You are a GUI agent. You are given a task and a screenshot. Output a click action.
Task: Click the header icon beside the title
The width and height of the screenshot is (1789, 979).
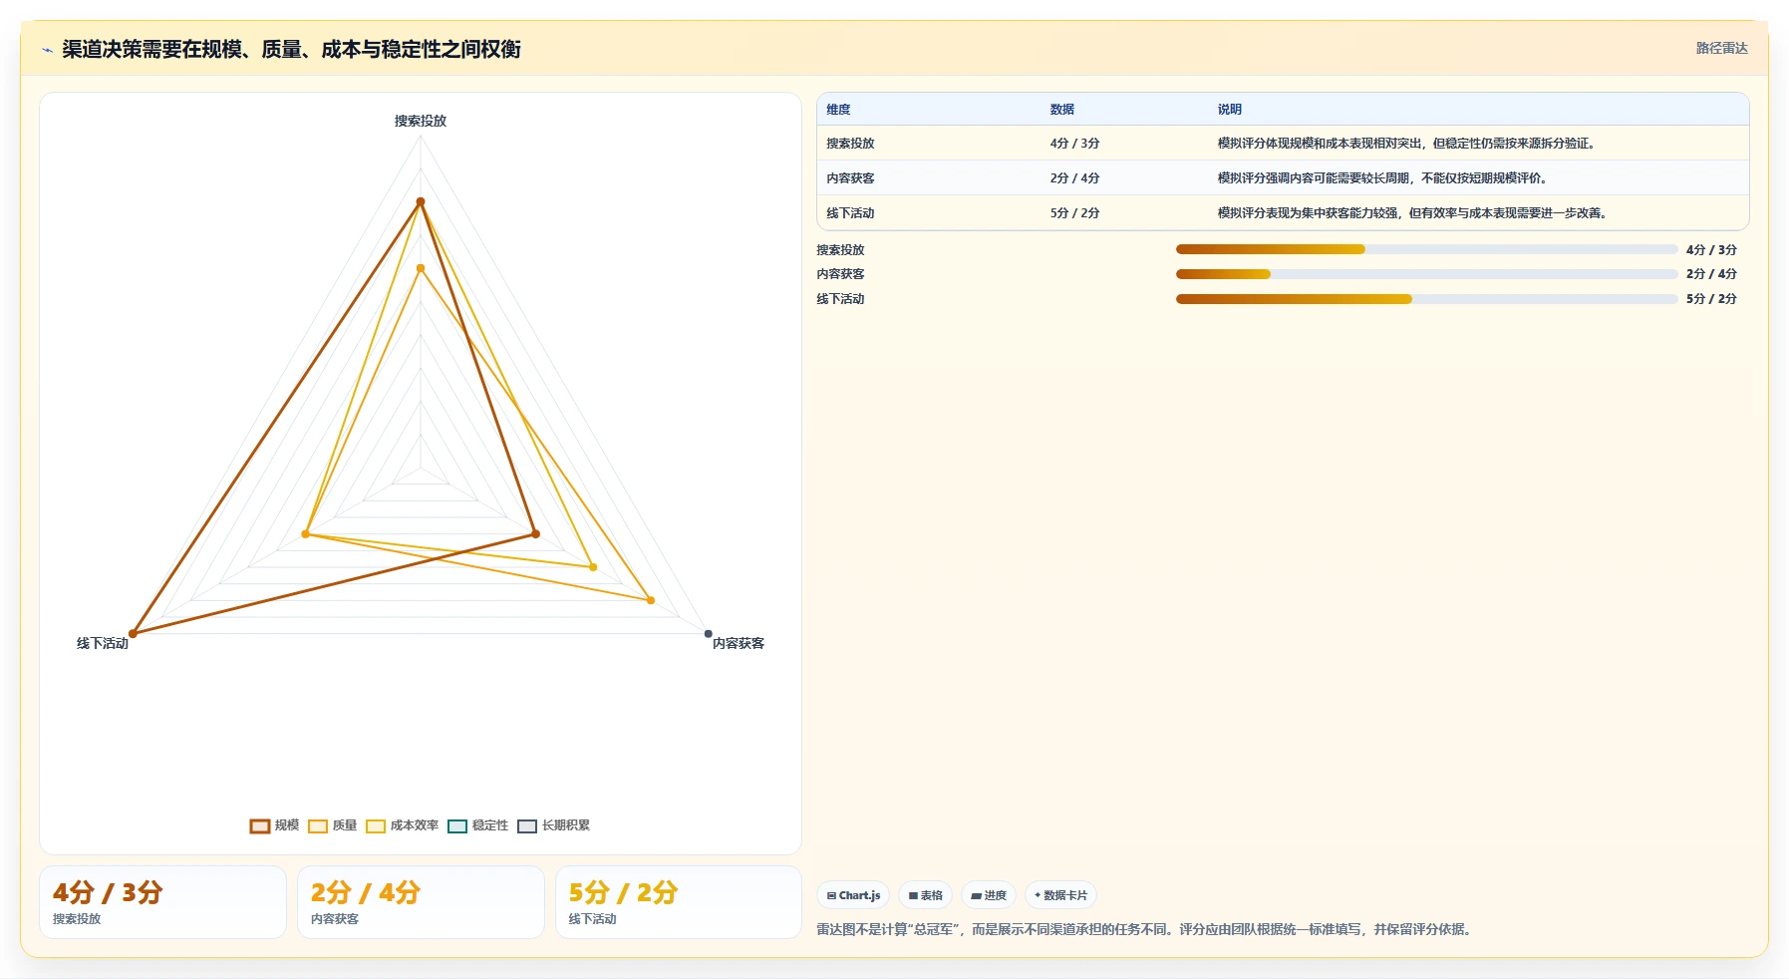(47, 50)
